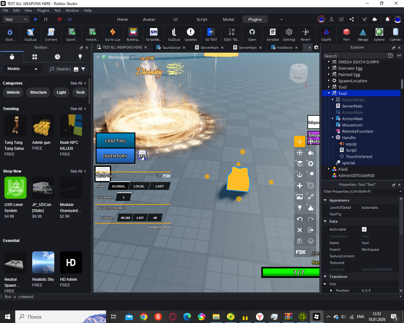Select F3X paint bucket tool

coord(311,152)
